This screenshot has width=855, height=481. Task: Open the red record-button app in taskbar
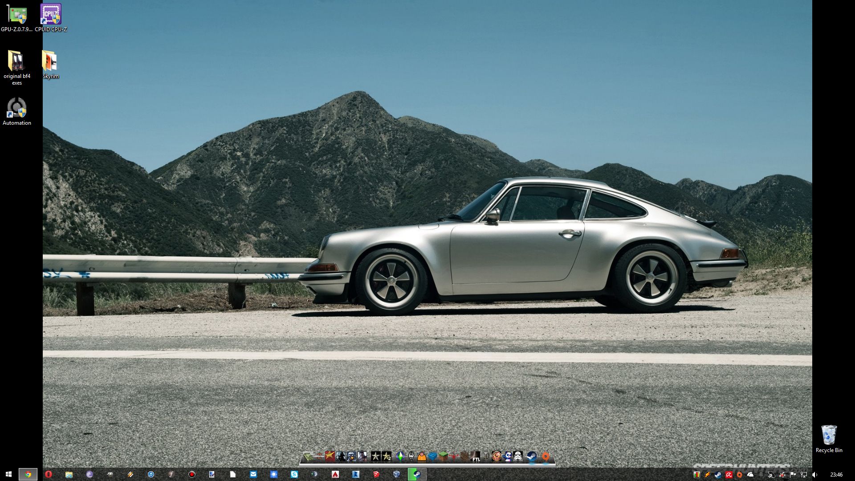click(x=192, y=474)
